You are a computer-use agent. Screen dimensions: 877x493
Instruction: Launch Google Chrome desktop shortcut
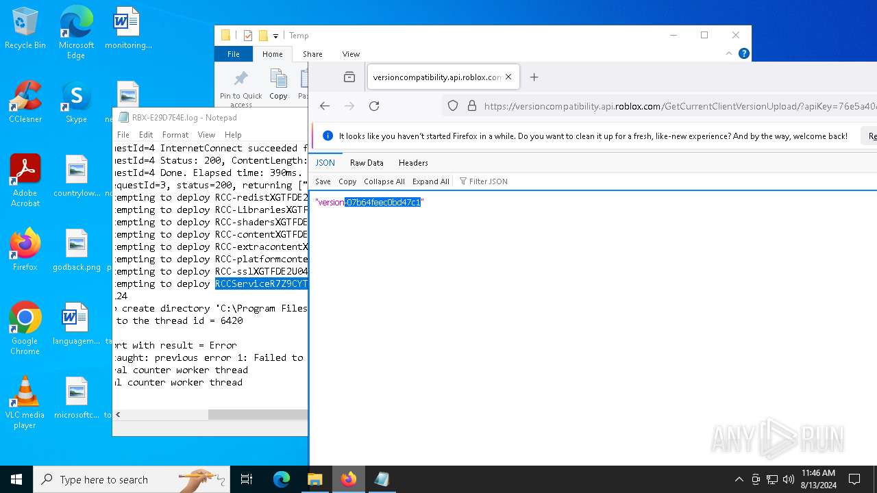pos(25,329)
